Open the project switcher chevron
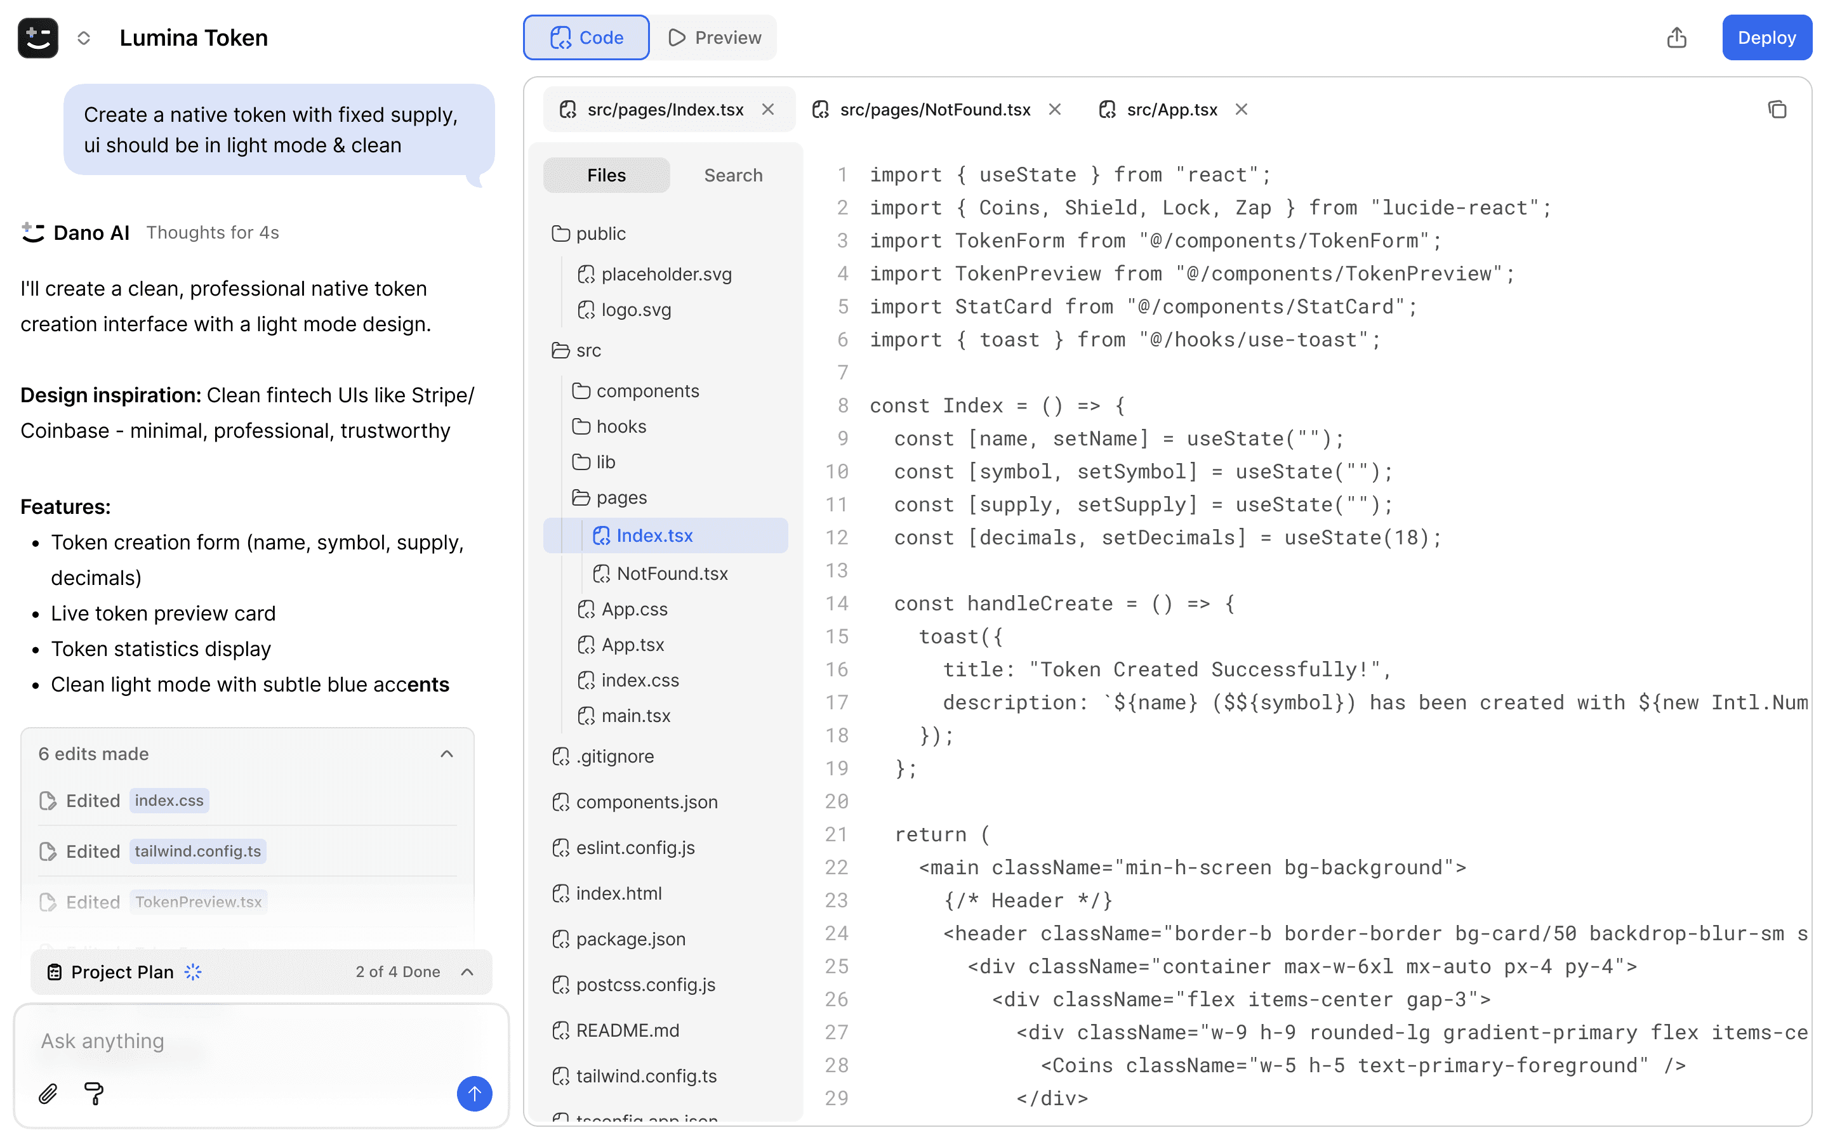This screenshot has width=1828, height=1142. pyautogui.click(x=84, y=38)
